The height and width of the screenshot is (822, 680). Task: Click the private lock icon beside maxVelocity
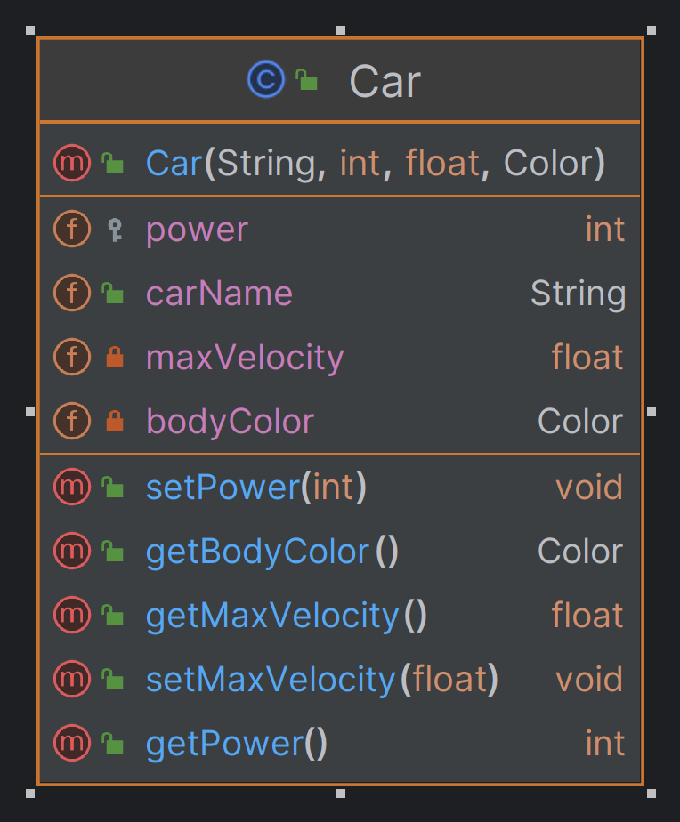tap(115, 357)
